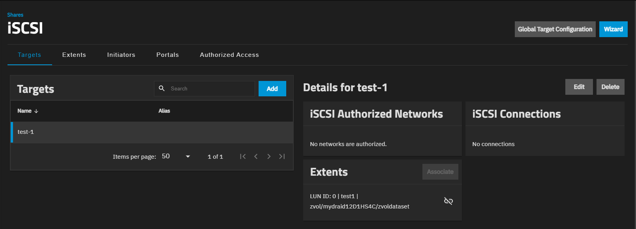
Task: Unlink the test1 extent from target
Action: pyautogui.click(x=448, y=201)
